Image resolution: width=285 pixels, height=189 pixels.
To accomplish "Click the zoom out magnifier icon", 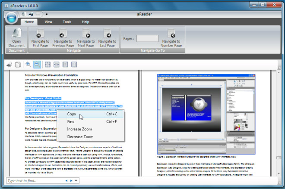I will click(x=37, y=65).
